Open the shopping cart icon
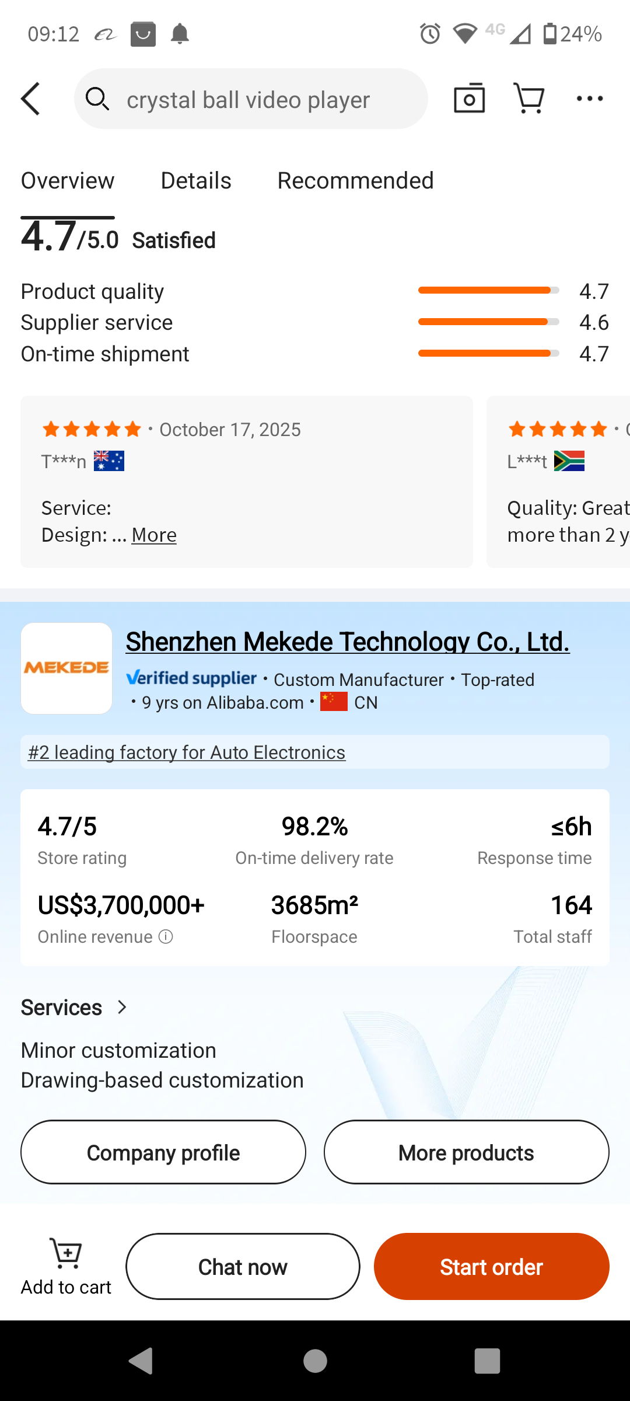The width and height of the screenshot is (630, 1401). click(x=528, y=99)
